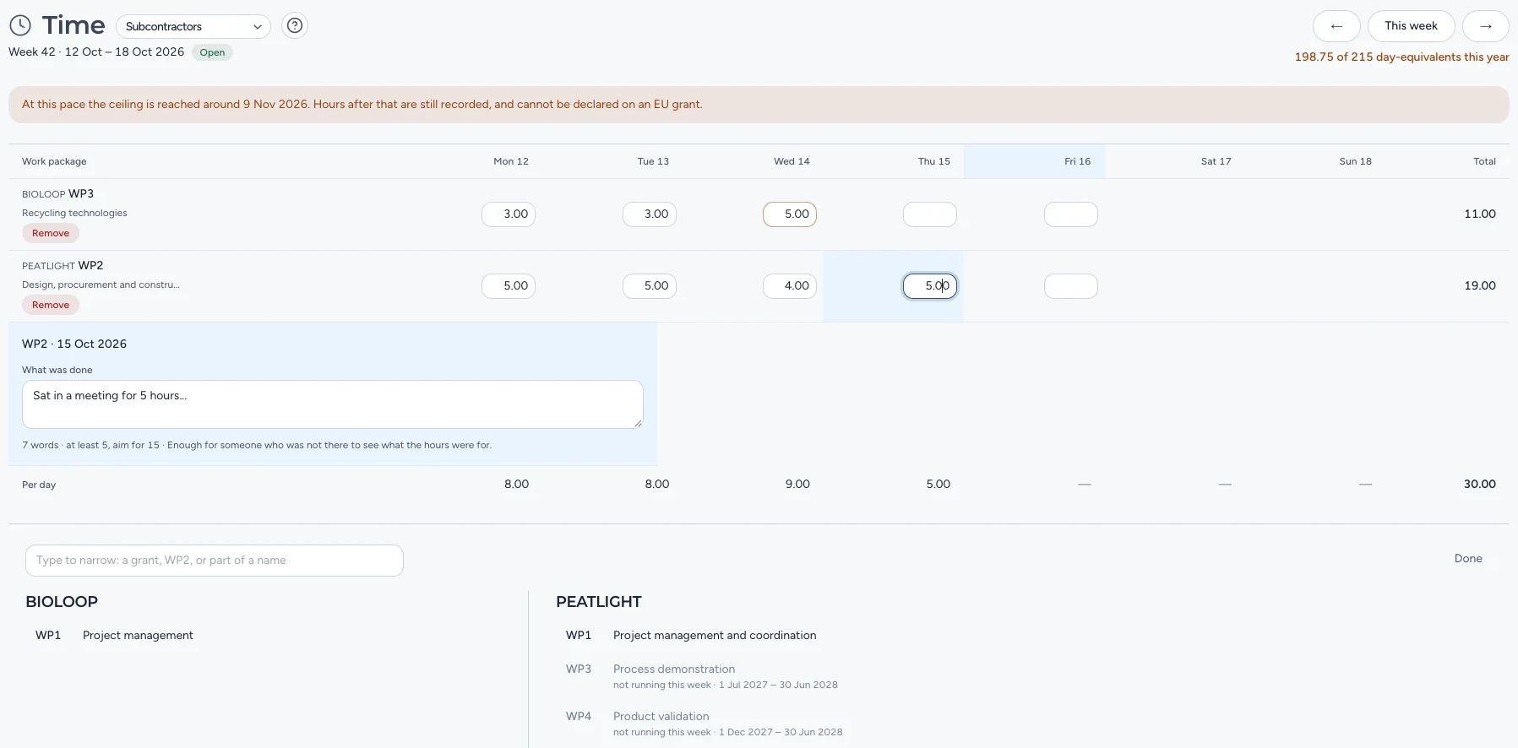Edit BIOLOOP WP3 Monday hours field

click(509, 214)
